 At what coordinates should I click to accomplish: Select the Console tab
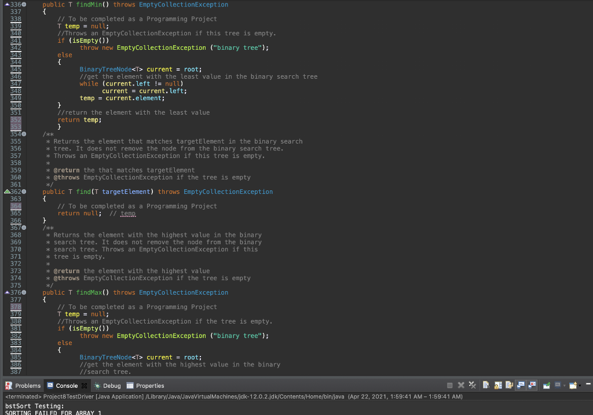pyautogui.click(x=67, y=385)
